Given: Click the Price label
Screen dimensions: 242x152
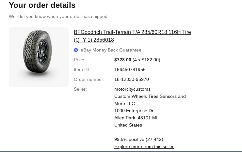Looking at the screenshot, I should (79, 60).
